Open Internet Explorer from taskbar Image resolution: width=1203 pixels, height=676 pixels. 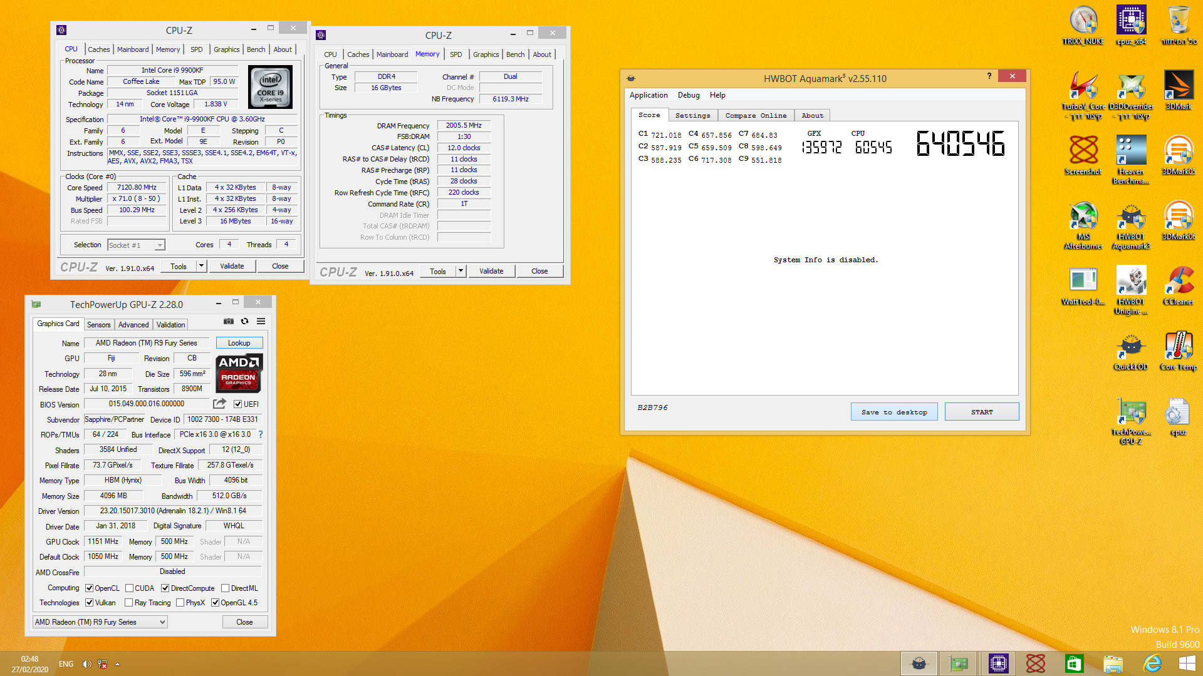[x=1152, y=663]
